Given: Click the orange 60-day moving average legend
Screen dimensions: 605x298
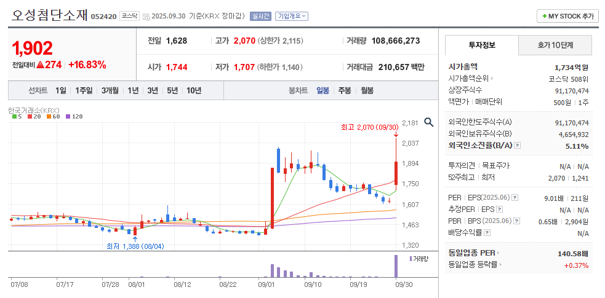Looking at the screenshot, I should tap(54, 117).
